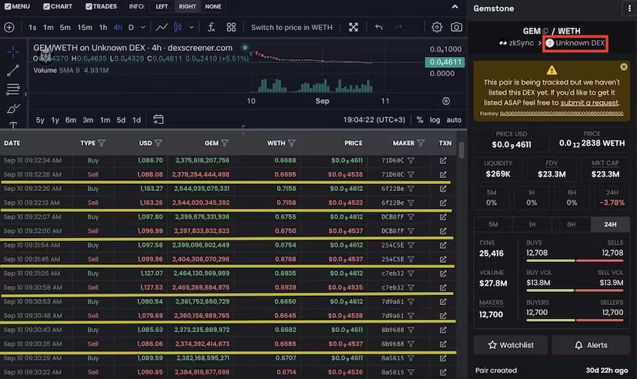Open transaction link for first trade row
This screenshot has width=637, height=379.
[443, 161]
